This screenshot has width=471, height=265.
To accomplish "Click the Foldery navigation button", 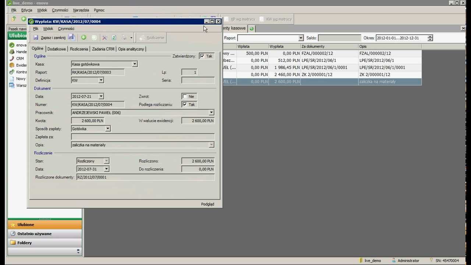I will coord(45,243).
